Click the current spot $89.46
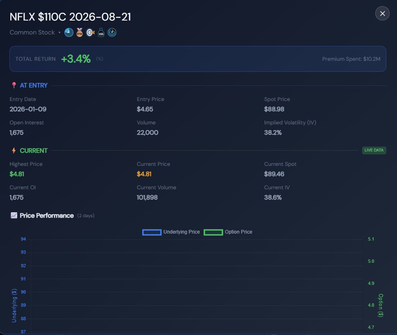397x335 pixels. point(274,174)
